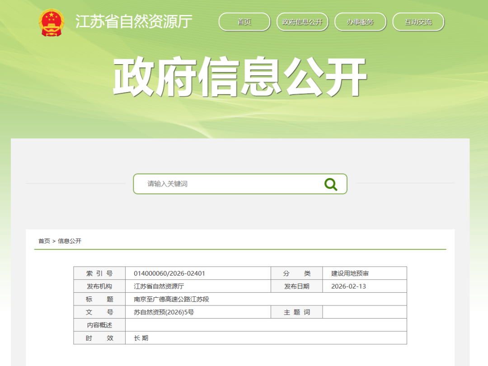Click the 首页 breadcrumb link
The height and width of the screenshot is (366, 488).
coord(44,241)
